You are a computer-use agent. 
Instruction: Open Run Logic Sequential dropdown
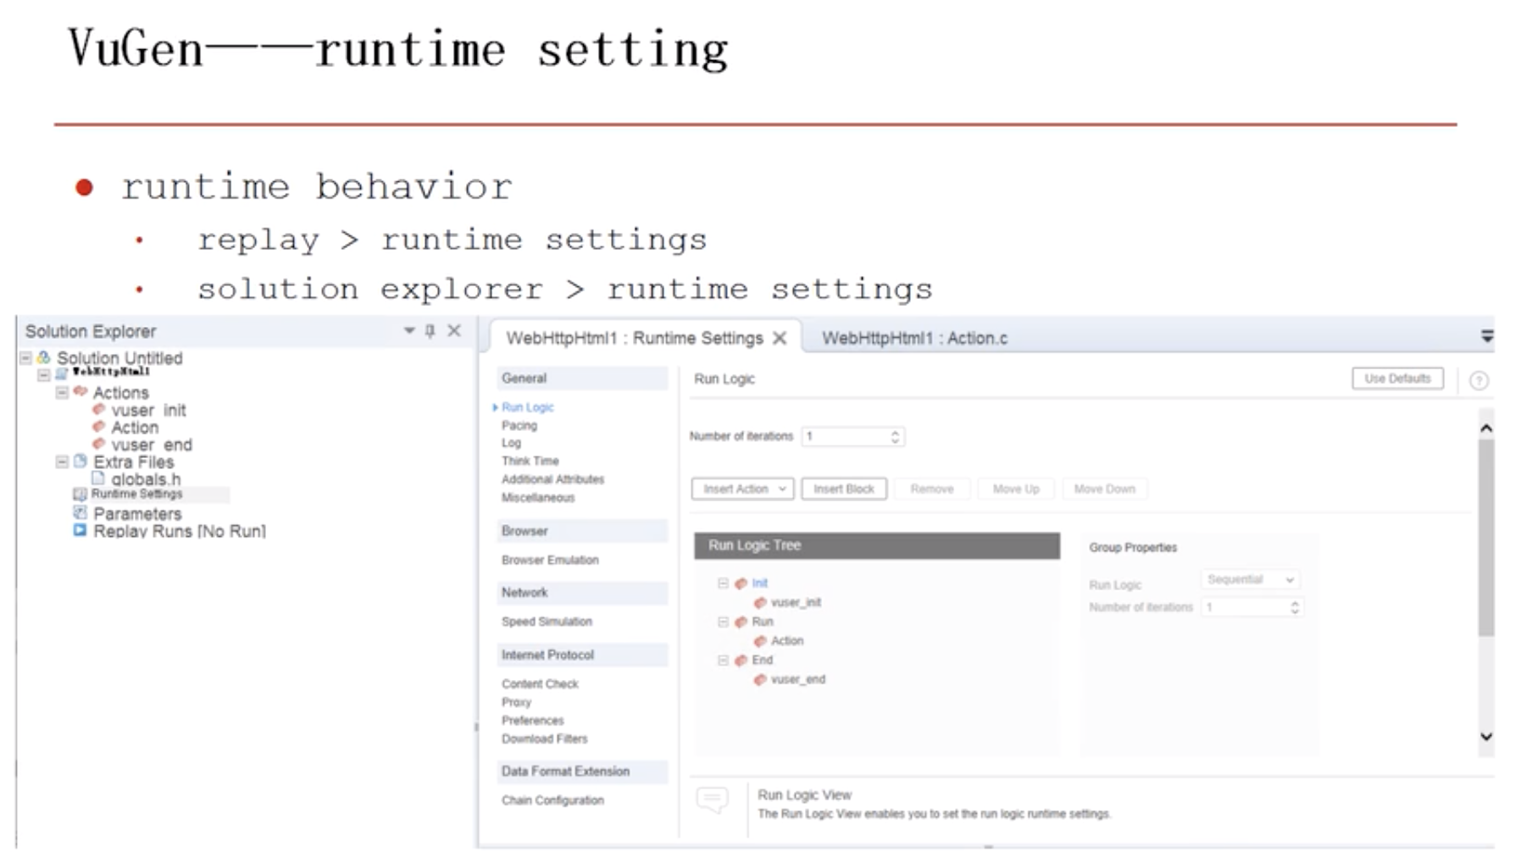(x=1251, y=580)
